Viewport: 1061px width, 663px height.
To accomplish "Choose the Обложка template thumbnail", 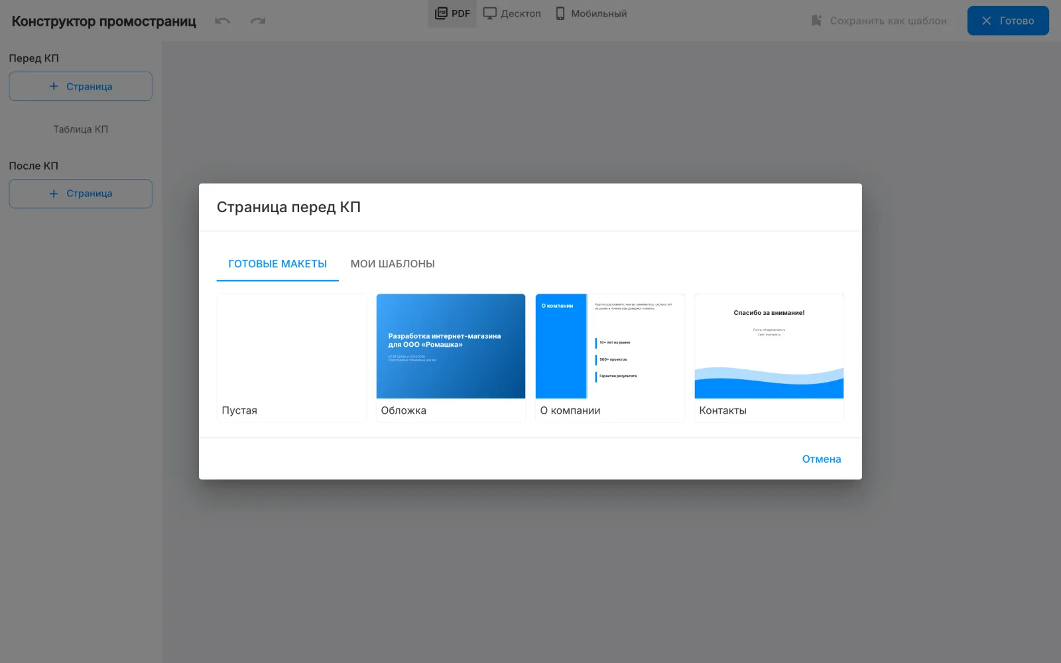I will click(451, 347).
